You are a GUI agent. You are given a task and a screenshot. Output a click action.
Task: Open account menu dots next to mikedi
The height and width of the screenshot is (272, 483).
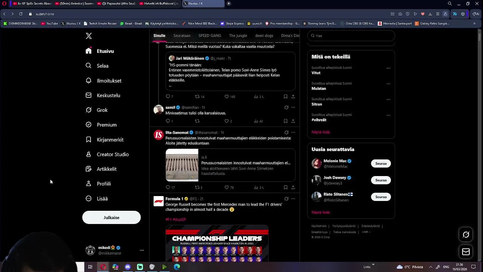(x=142, y=250)
